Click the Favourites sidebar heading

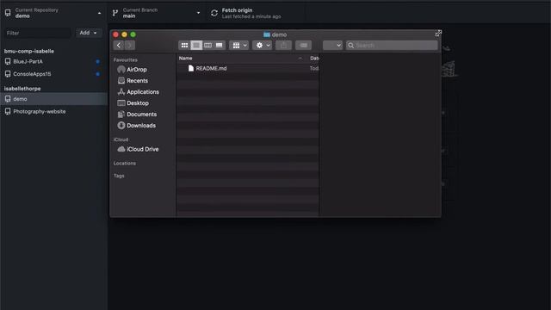126,60
